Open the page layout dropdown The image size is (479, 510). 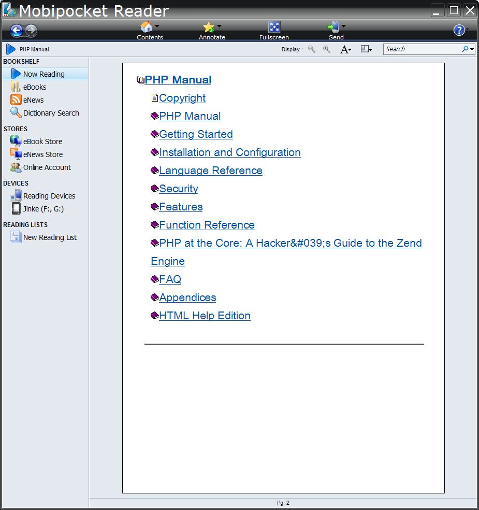[366, 49]
